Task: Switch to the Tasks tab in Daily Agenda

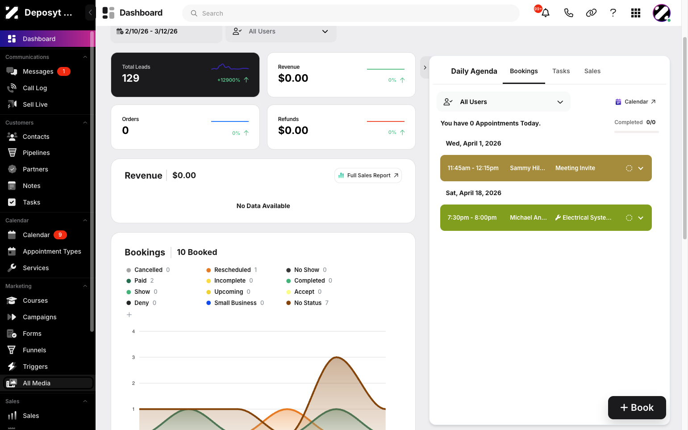Action: coord(561,71)
